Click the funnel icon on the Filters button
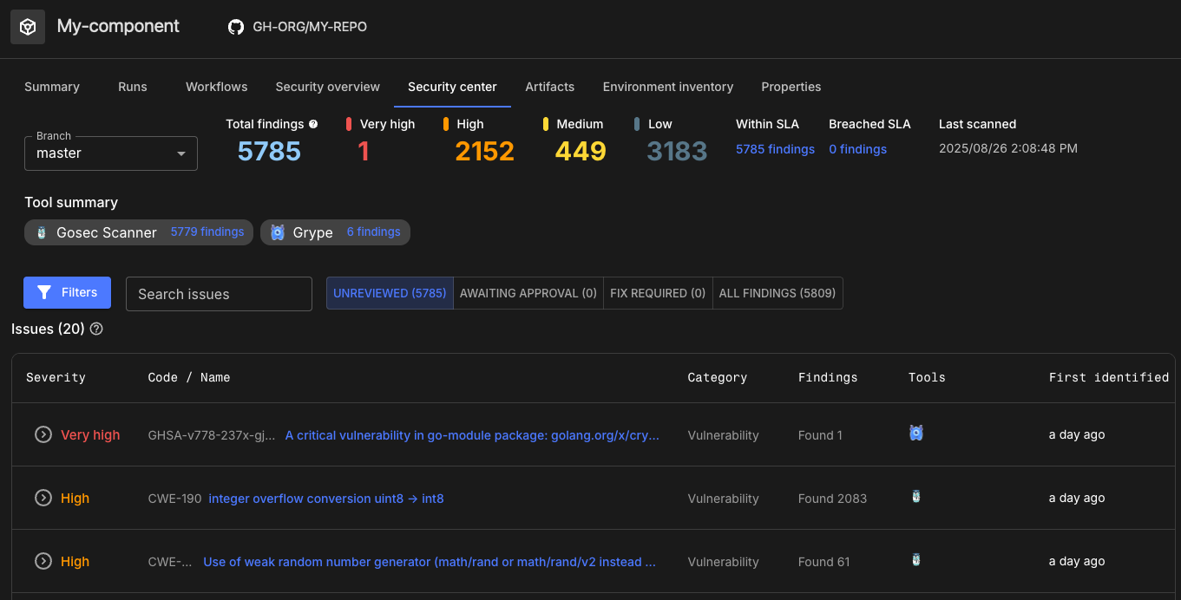This screenshot has width=1181, height=600. point(44,292)
